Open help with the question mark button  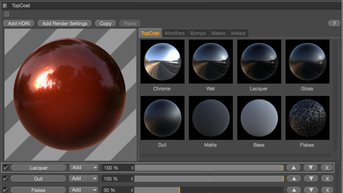click(x=334, y=24)
